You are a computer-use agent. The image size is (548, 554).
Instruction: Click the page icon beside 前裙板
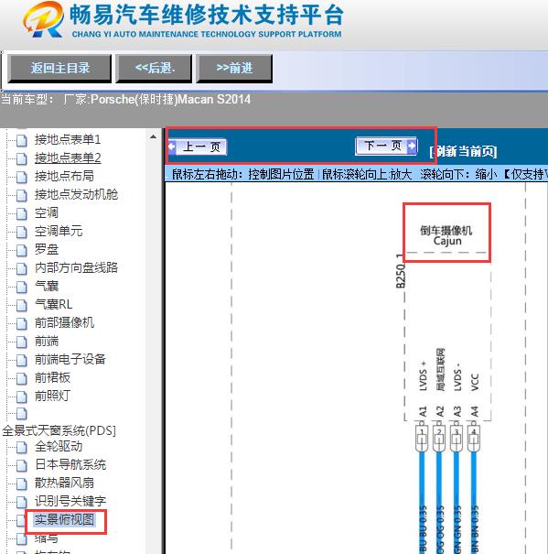pos(22,378)
